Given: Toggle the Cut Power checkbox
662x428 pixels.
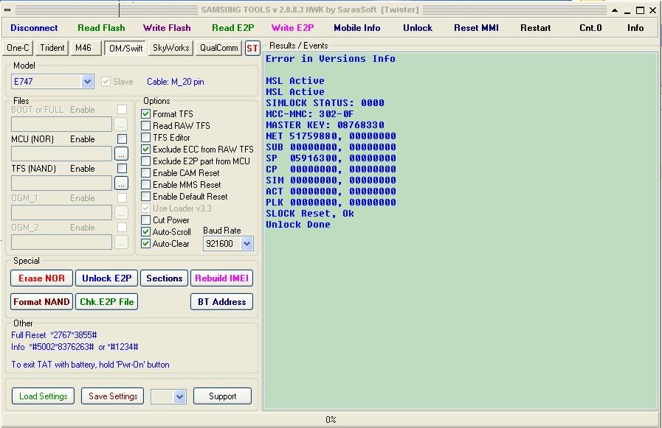Looking at the screenshot, I should [x=145, y=220].
